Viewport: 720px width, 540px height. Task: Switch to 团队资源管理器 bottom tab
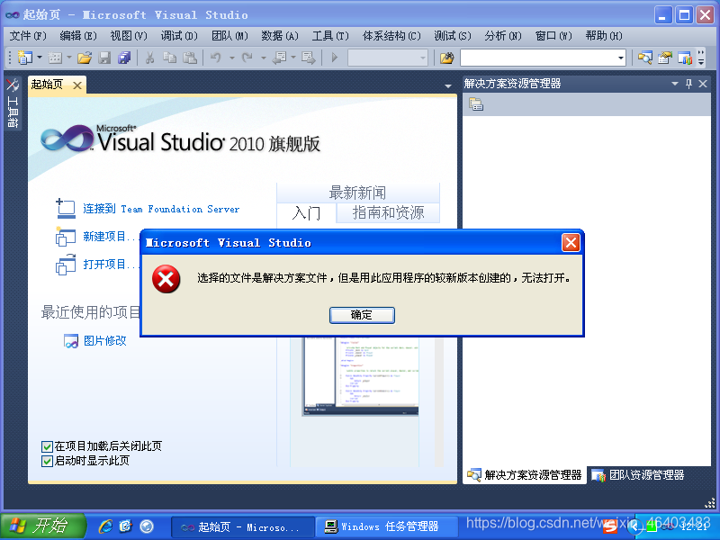click(638, 475)
